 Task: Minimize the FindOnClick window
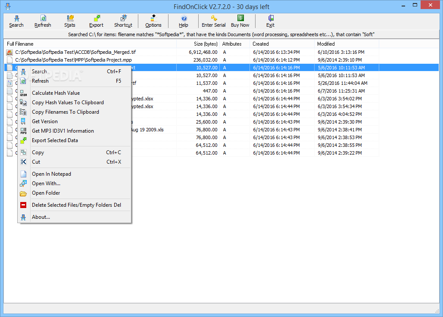coord(403,5)
